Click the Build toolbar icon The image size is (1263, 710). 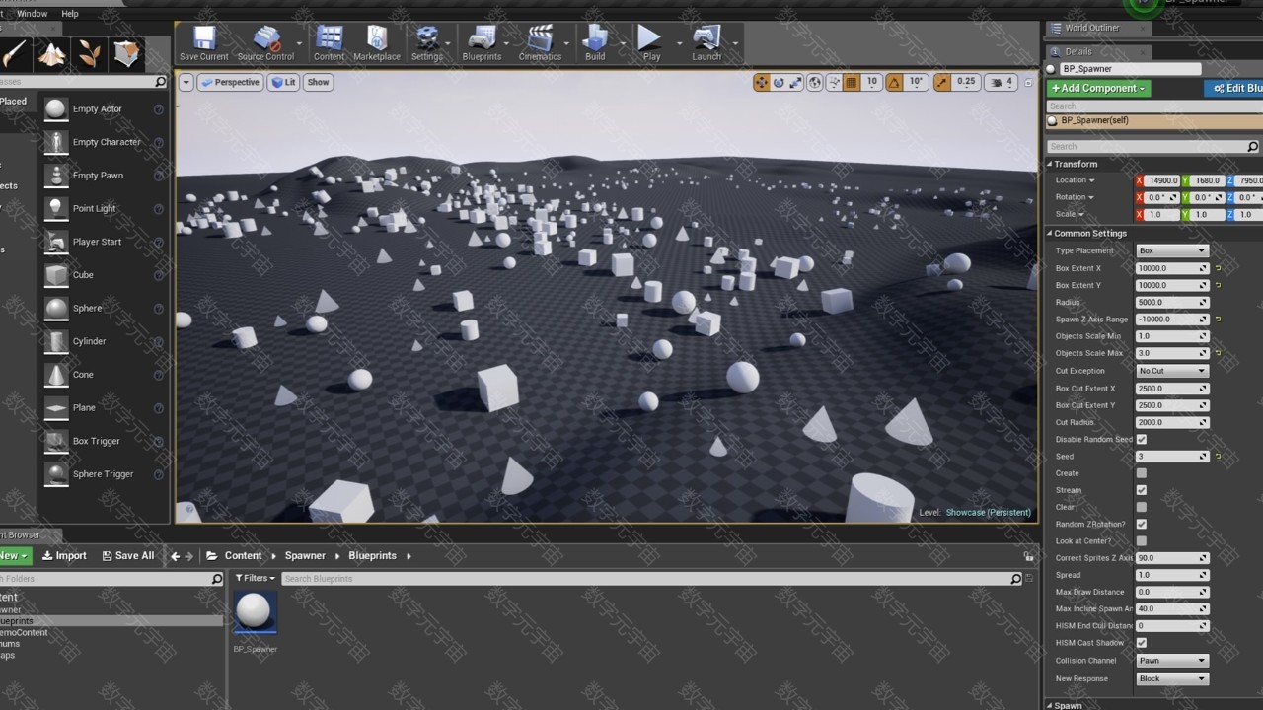point(595,43)
